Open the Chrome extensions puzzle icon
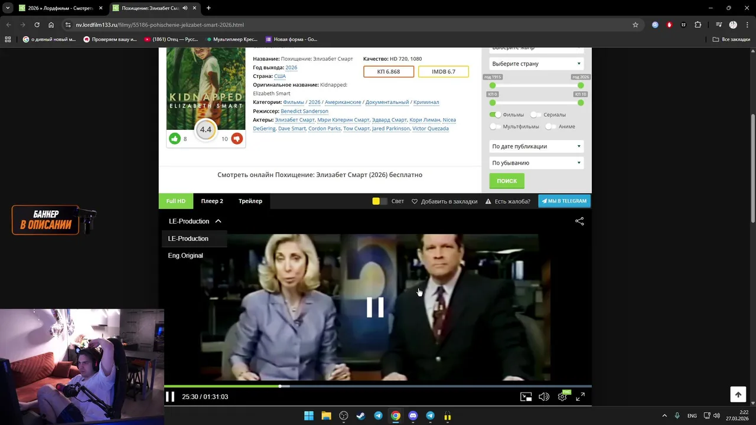The image size is (756, 425). tap(698, 25)
